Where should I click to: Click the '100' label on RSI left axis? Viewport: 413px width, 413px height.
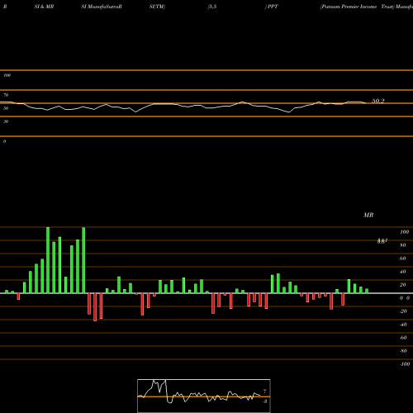tap(7, 75)
